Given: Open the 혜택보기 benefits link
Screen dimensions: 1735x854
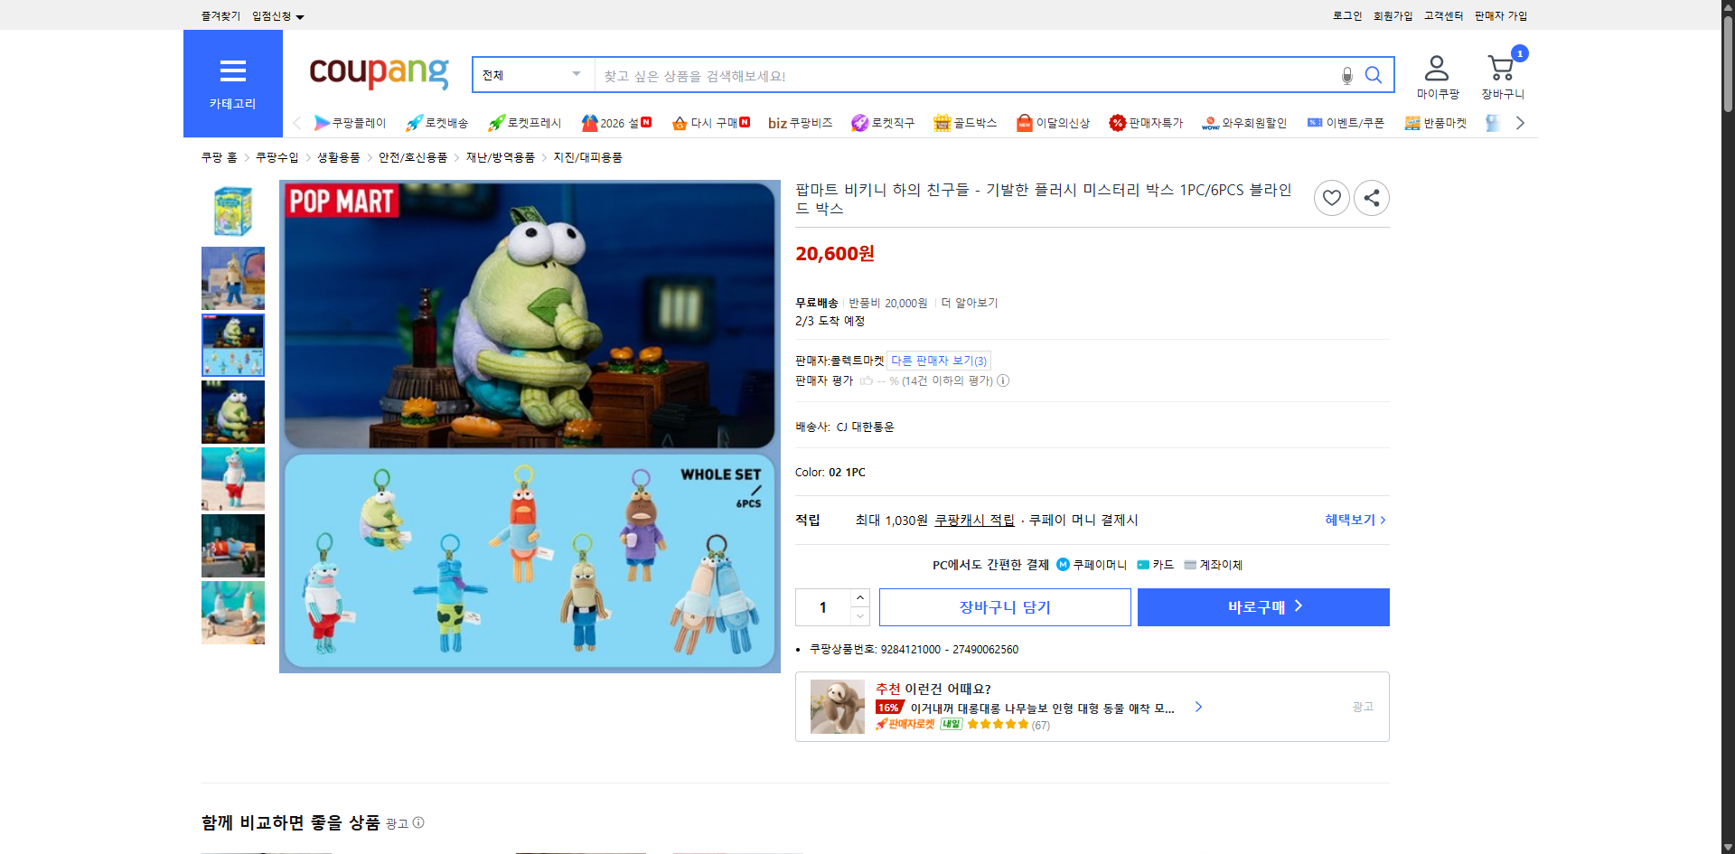Looking at the screenshot, I should [1351, 520].
